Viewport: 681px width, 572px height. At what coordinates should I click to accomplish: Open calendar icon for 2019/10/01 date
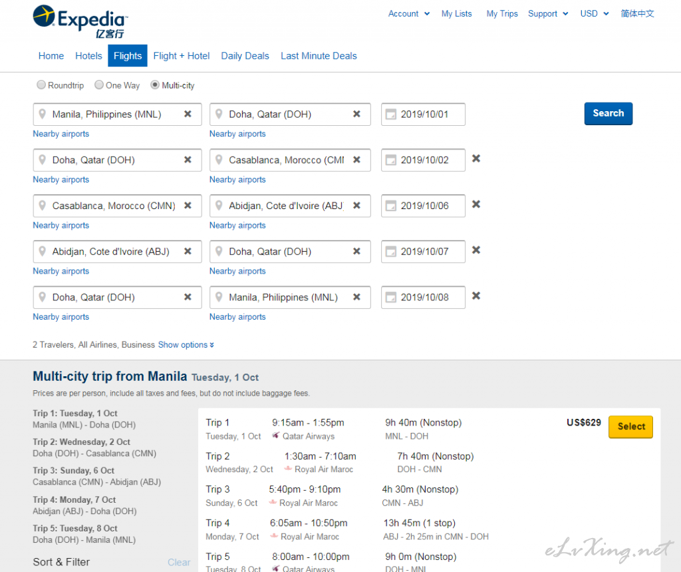(391, 115)
